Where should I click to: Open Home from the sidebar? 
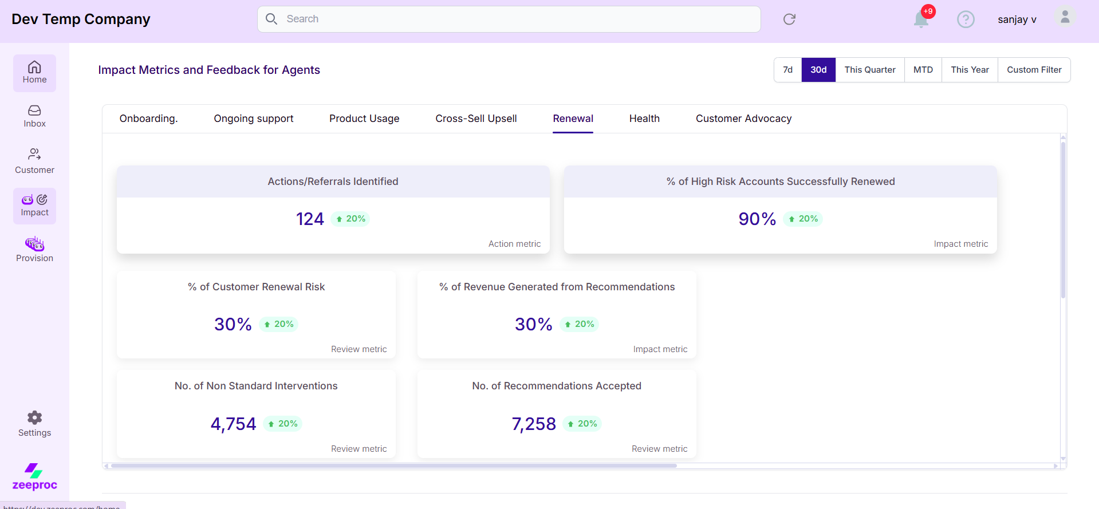34,73
